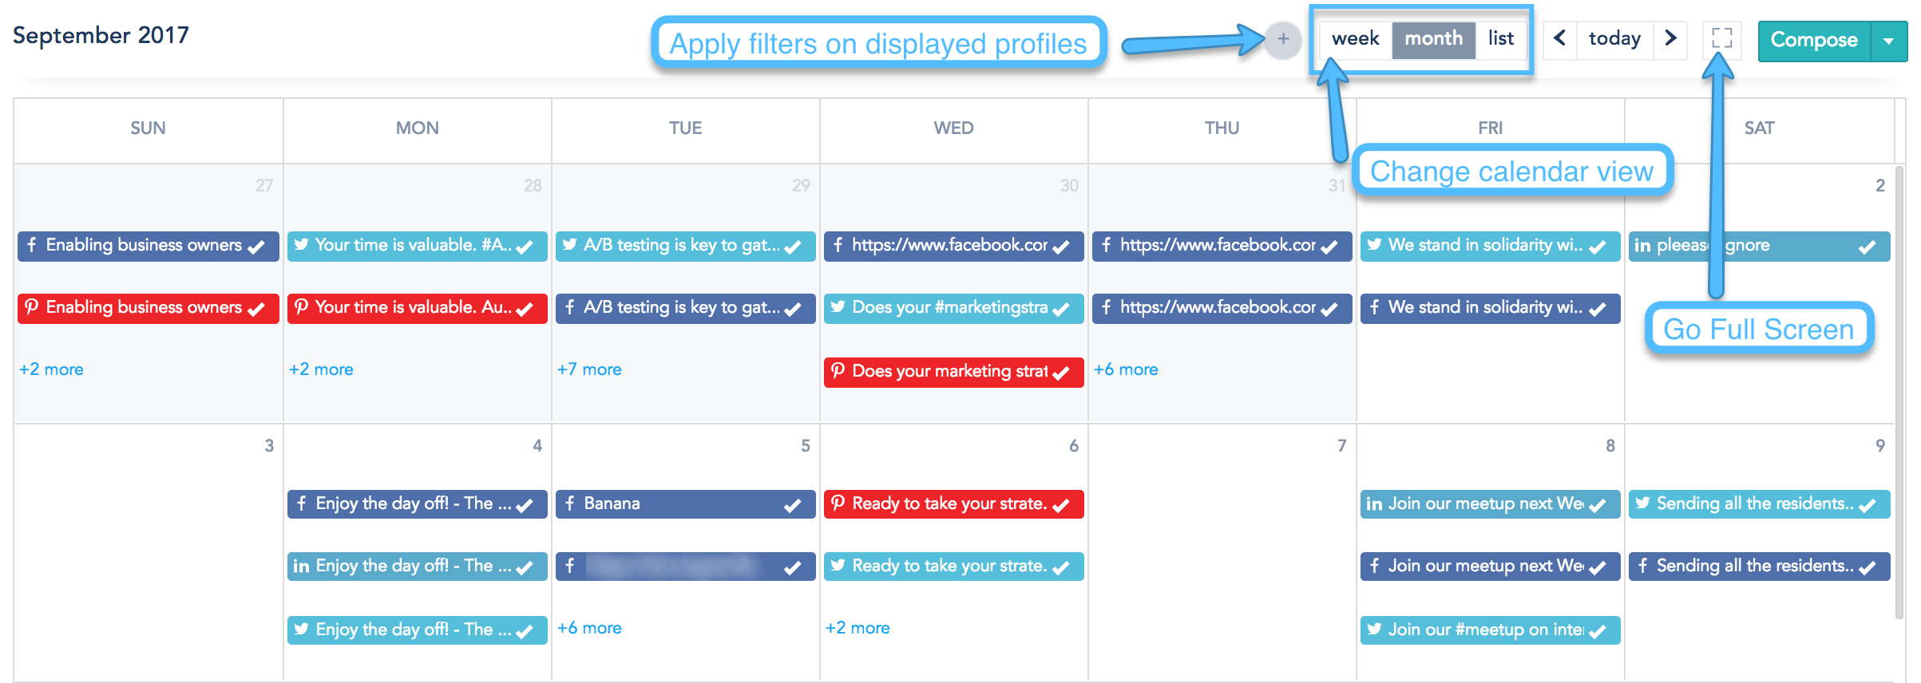This screenshot has width=1921, height=683.
Task: Toggle checkmark on LinkedIn 'pleease ignore' post
Action: (x=1867, y=247)
